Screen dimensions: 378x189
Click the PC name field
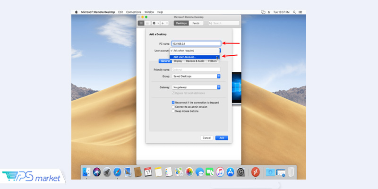coord(196,43)
